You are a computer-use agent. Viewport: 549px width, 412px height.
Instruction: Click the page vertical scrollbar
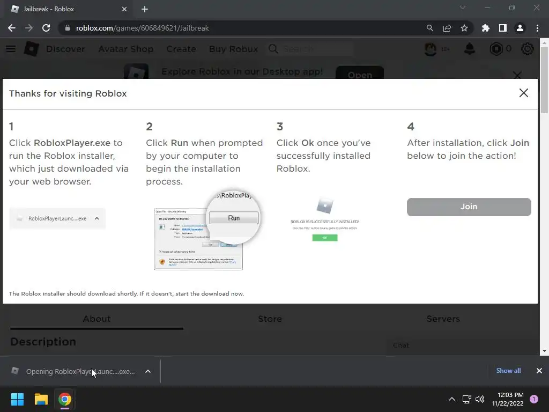click(544, 80)
